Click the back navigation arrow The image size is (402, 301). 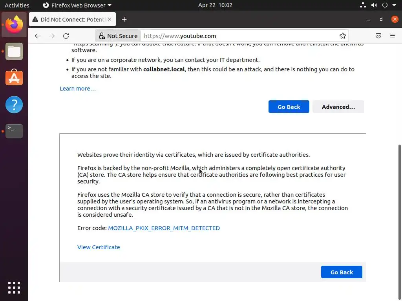(38, 36)
